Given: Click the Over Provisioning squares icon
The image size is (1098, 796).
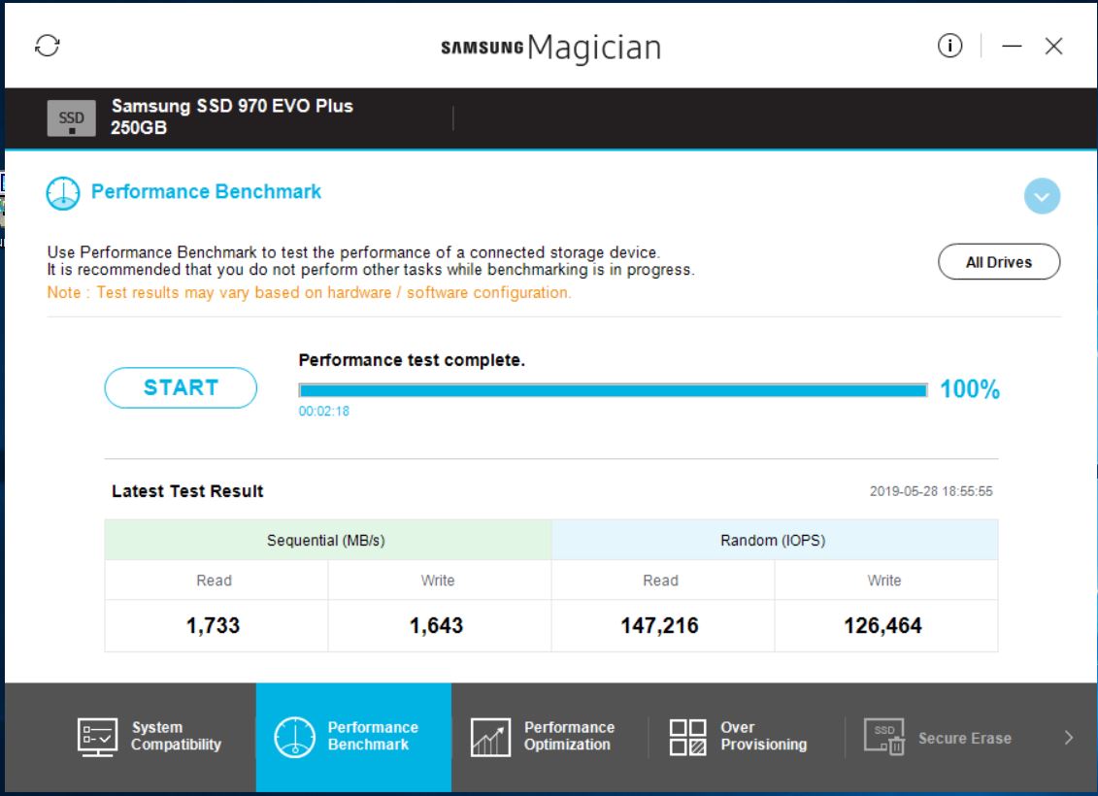Looking at the screenshot, I should (687, 737).
